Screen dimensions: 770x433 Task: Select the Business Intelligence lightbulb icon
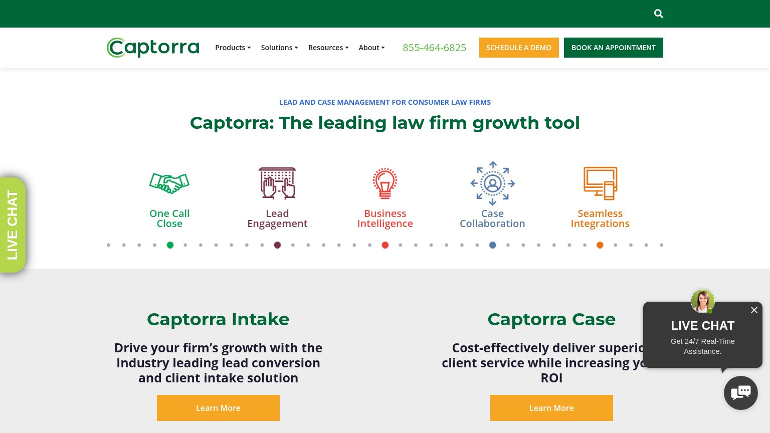385,183
